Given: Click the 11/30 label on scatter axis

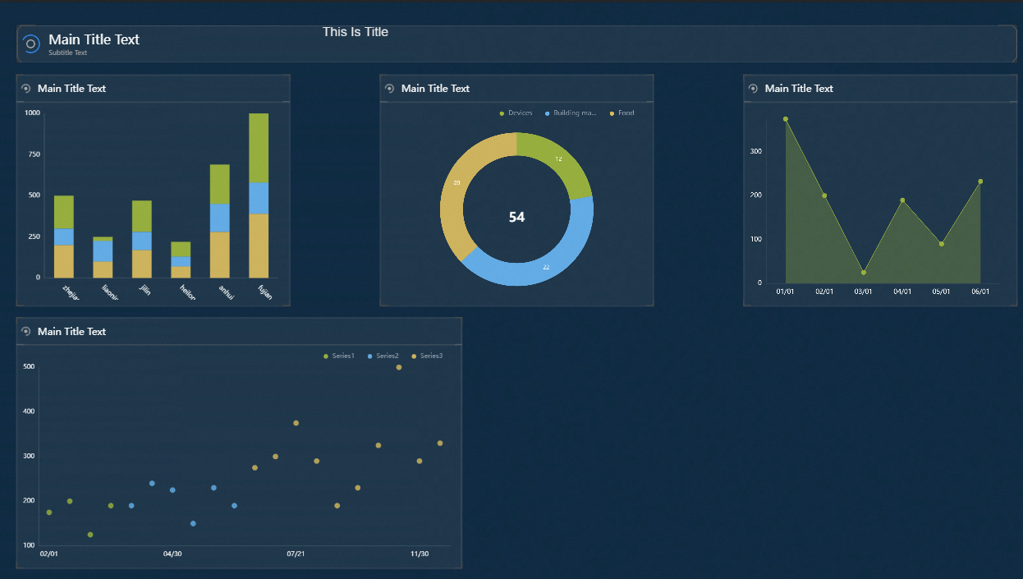Looking at the screenshot, I should (x=420, y=554).
